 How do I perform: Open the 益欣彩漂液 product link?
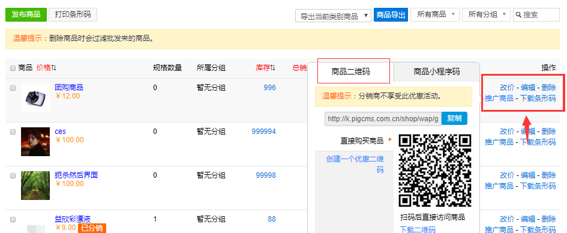point(73,219)
